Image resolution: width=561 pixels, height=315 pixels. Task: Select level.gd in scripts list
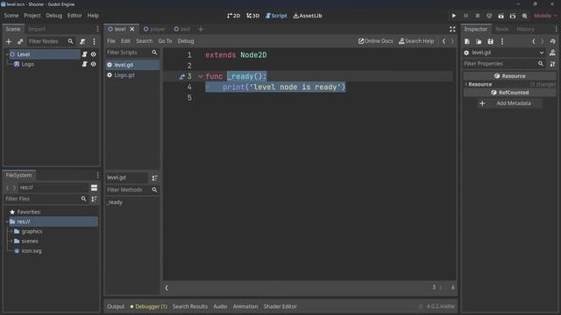132,65
